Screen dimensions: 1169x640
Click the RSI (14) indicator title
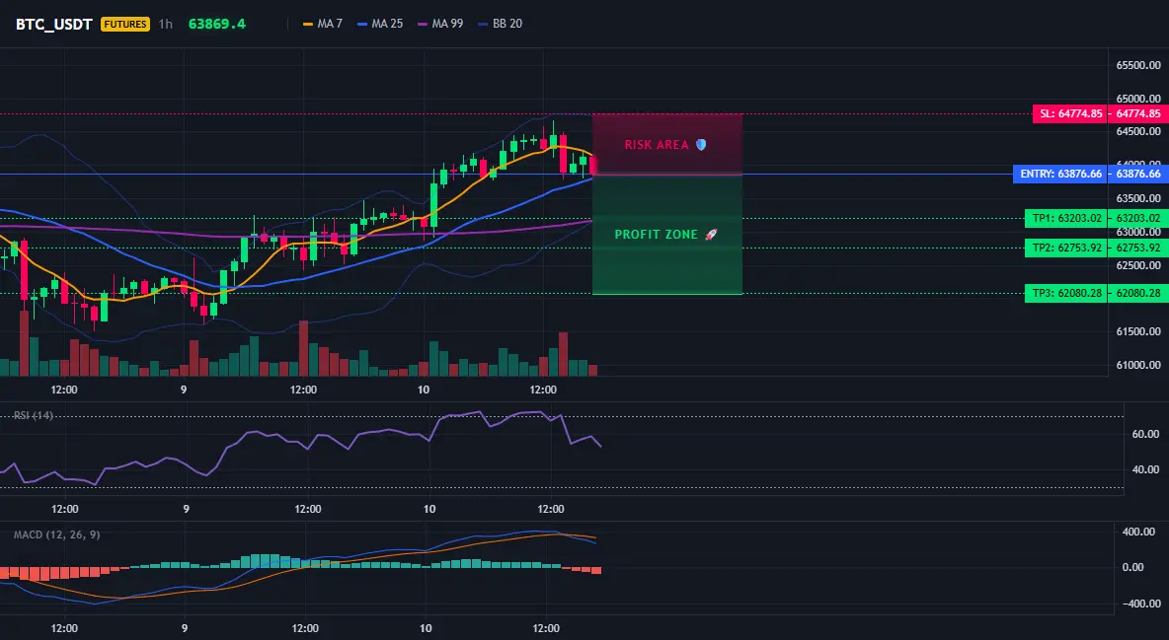(34, 416)
